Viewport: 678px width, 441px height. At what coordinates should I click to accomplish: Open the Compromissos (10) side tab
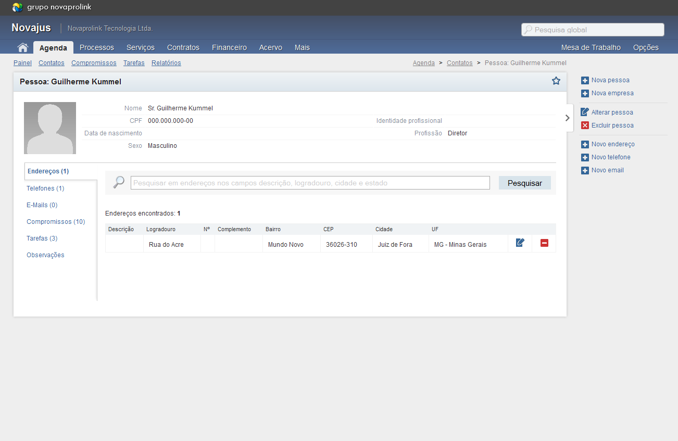click(x=56, y=222)
